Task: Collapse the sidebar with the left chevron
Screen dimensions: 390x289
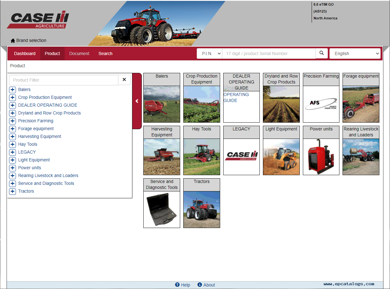Action: 137,101
